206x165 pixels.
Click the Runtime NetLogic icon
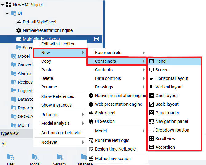(91, 140)
